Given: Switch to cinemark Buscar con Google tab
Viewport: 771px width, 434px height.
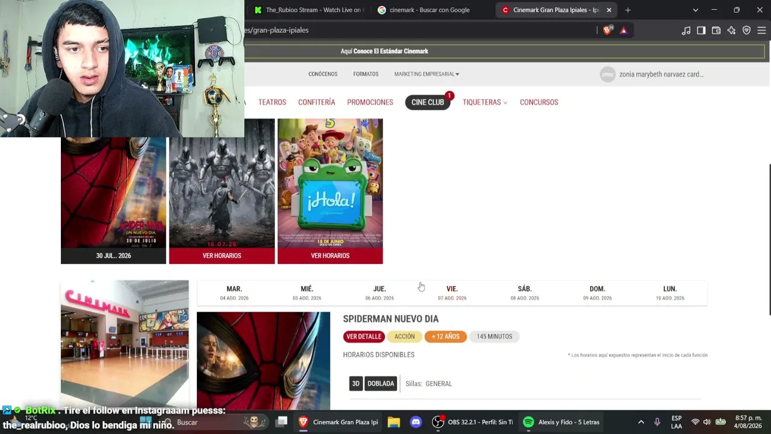Looking at the screenshot, I should (x=429, y=10).
